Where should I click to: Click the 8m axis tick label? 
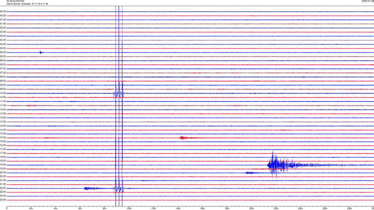(104, 208)
